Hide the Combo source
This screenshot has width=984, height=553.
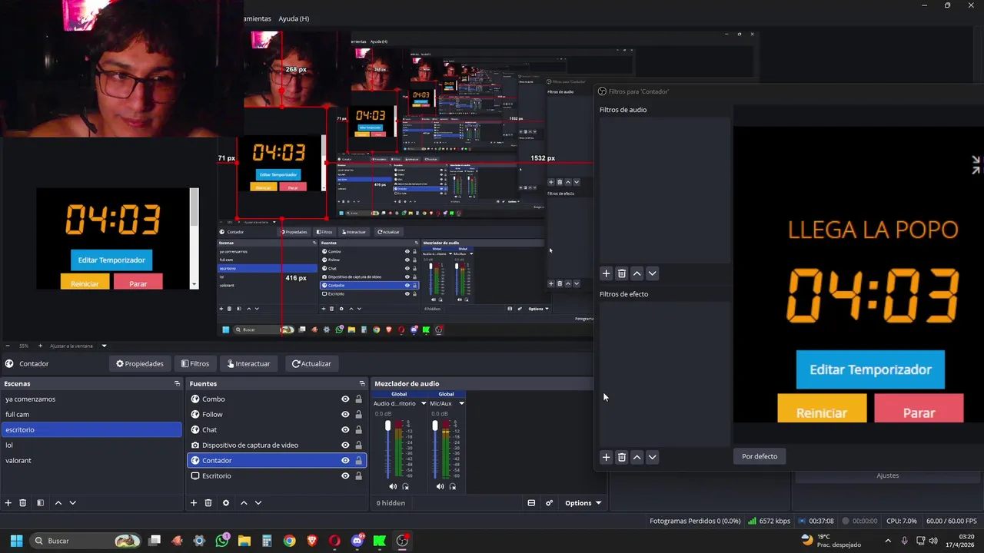(x=345, y=399)
